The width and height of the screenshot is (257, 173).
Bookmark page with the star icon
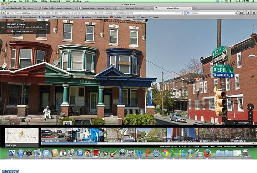(177, 13)
